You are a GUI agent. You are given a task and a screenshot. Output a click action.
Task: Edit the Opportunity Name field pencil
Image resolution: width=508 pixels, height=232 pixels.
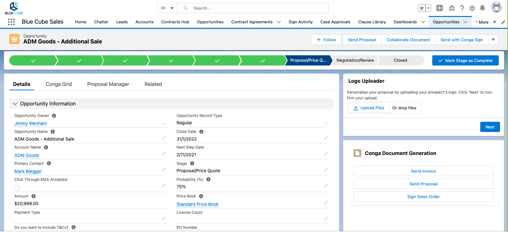164,138
